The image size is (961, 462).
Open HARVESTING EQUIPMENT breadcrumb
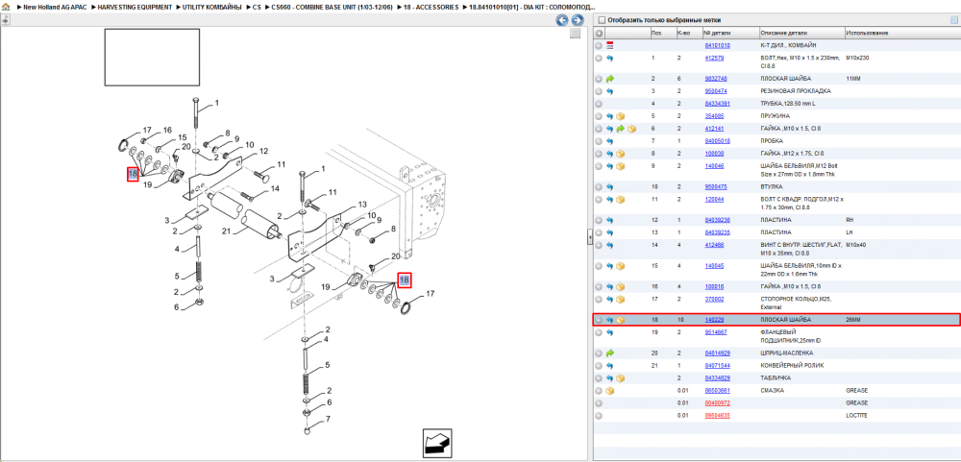tap(135, 7)
